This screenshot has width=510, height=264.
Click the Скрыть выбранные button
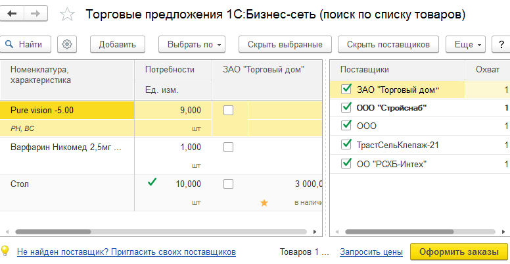point(285,44)
